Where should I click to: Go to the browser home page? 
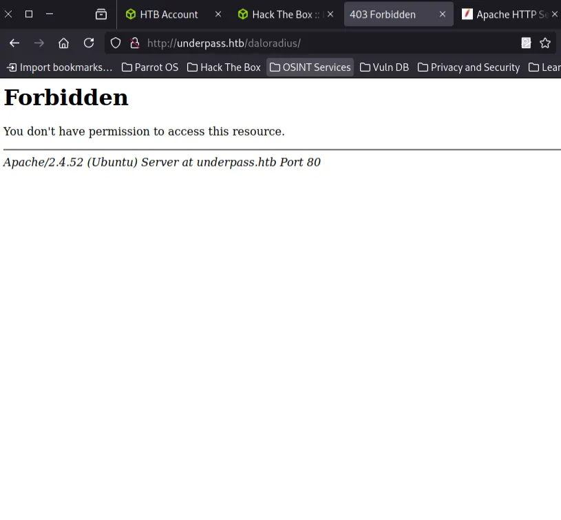coord(64,43)
